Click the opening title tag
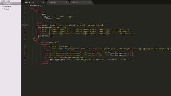This screenshot has width=171, height=96. (40, 12)
